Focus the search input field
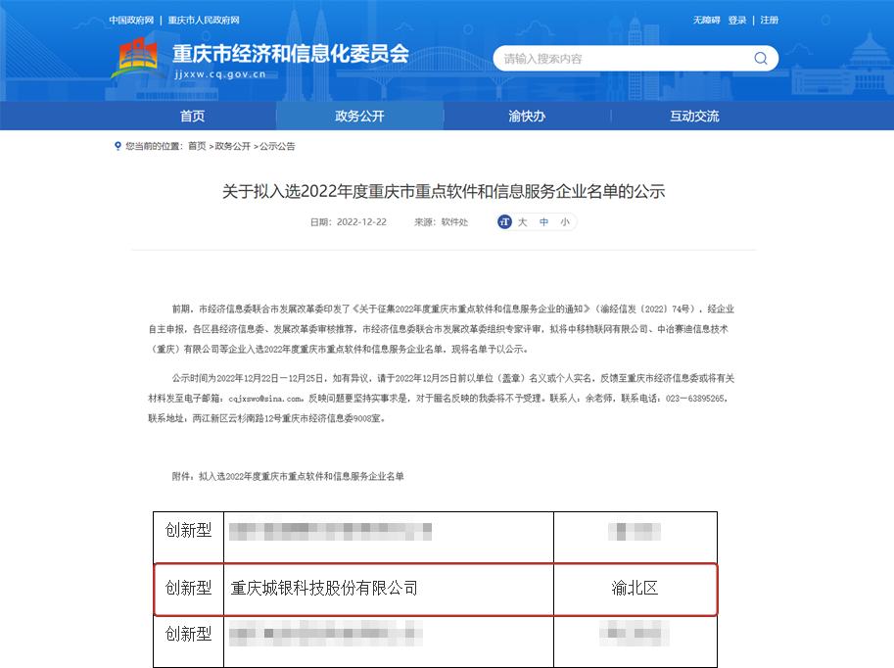 (622, 59)
